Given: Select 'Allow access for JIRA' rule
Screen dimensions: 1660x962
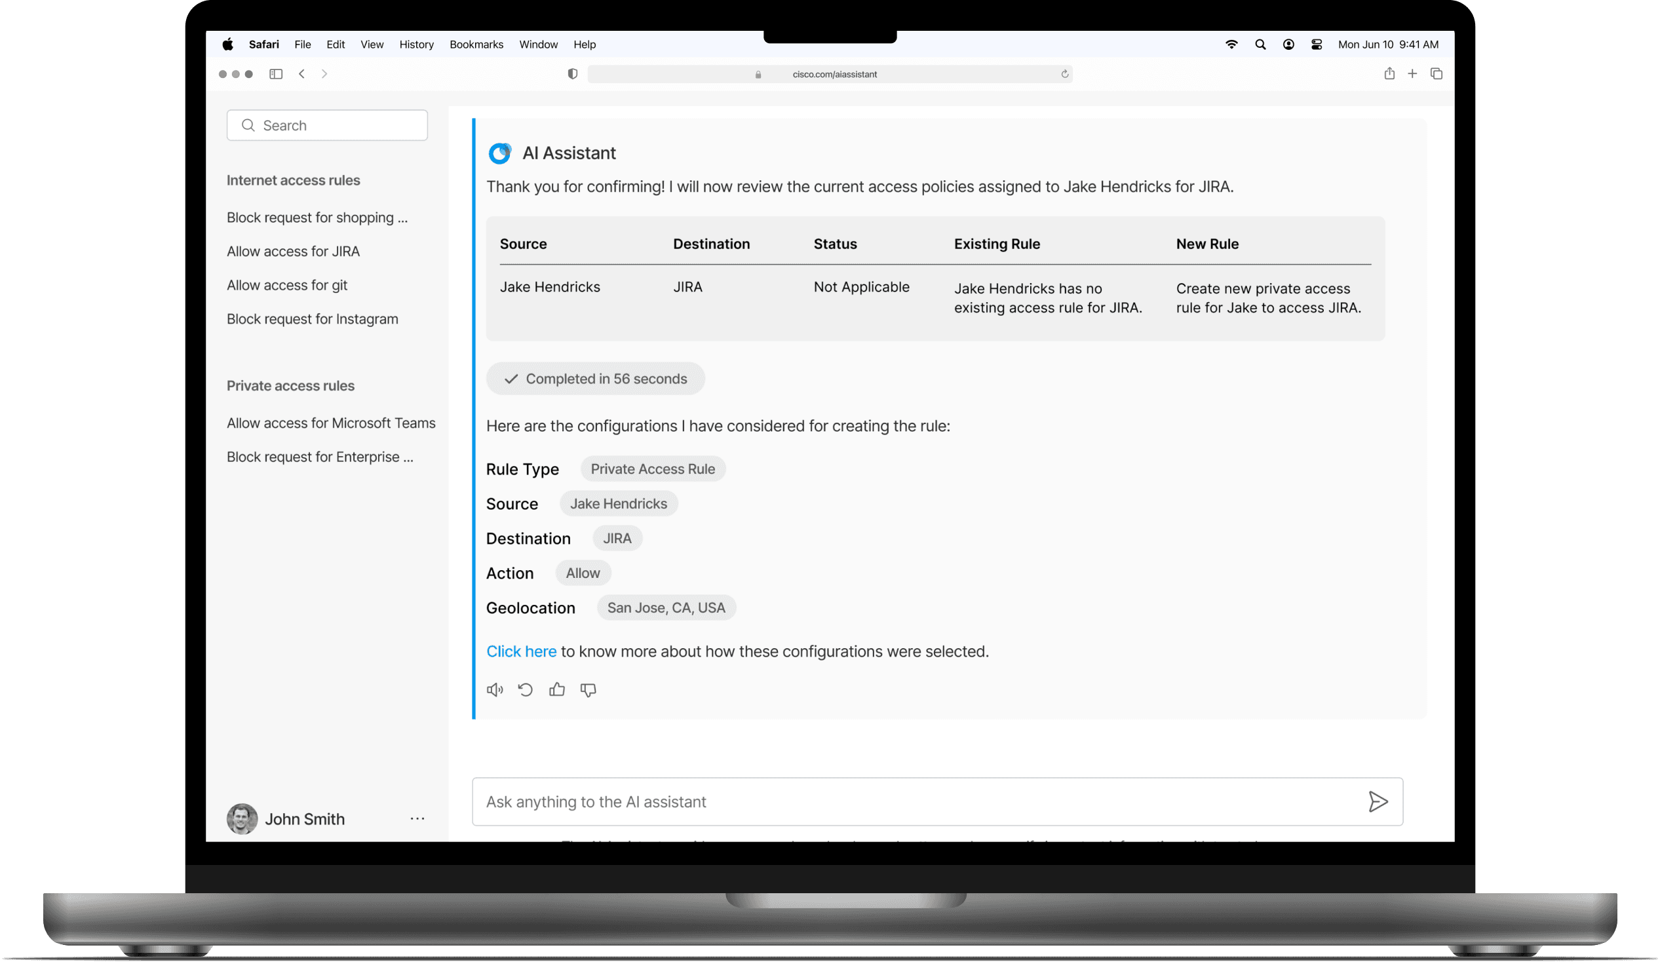Looking at the screenshot, I should [293, 251].
